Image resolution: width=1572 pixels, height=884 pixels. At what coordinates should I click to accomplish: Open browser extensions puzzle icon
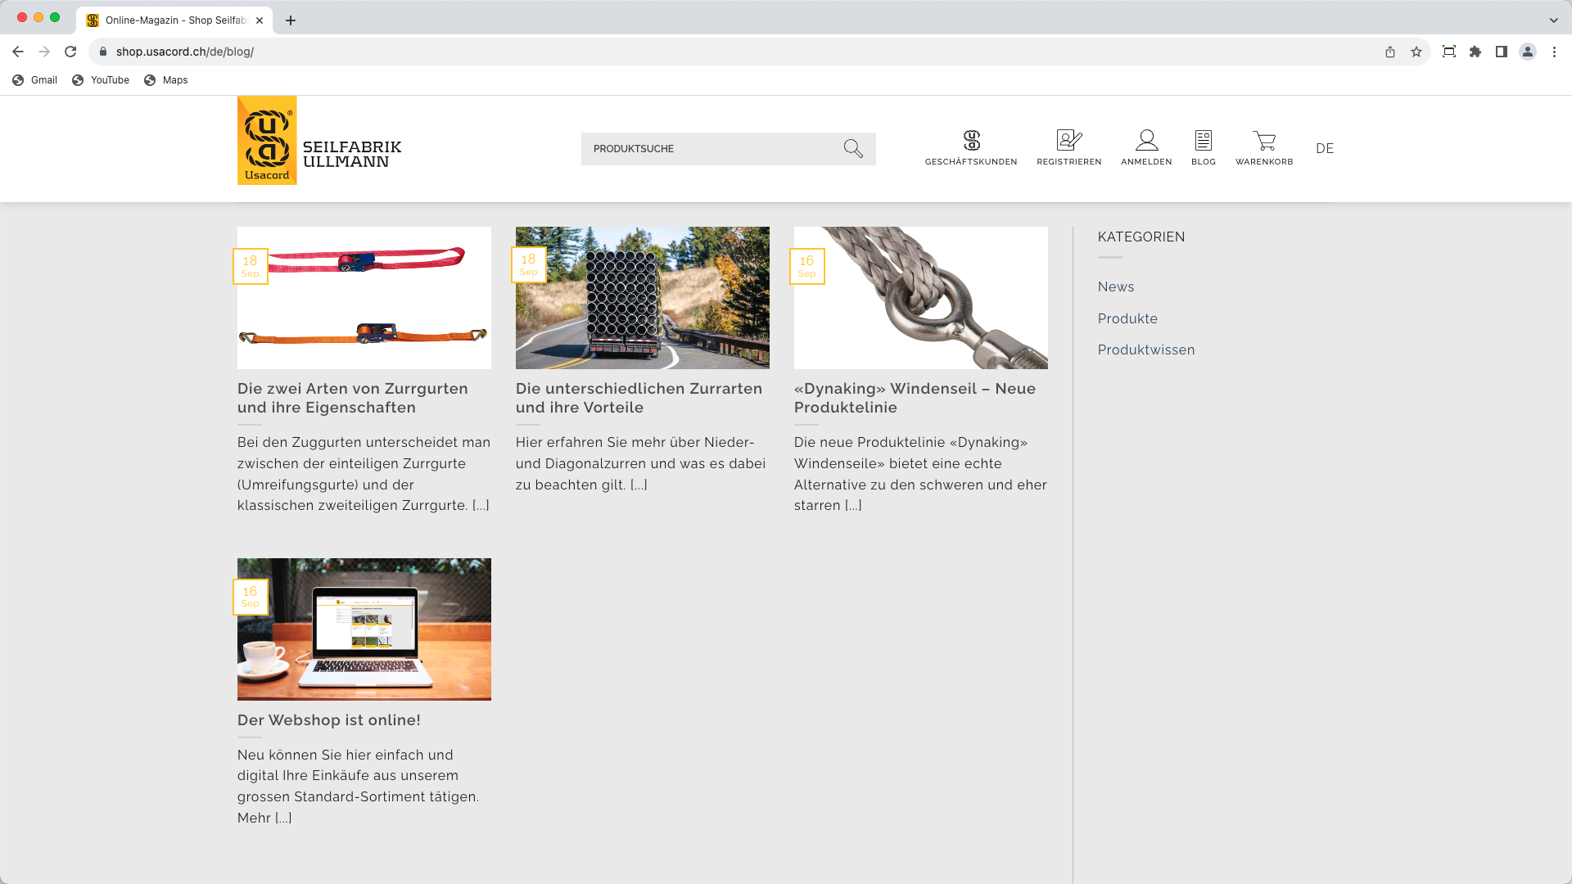[x=1475, y=52]
